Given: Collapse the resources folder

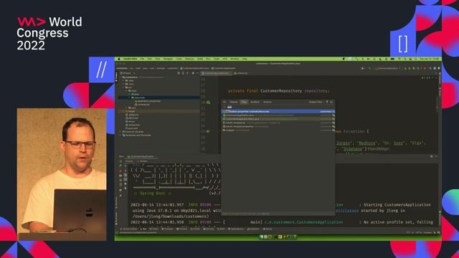Looking at the screenshot, I should tap(129, 97).
